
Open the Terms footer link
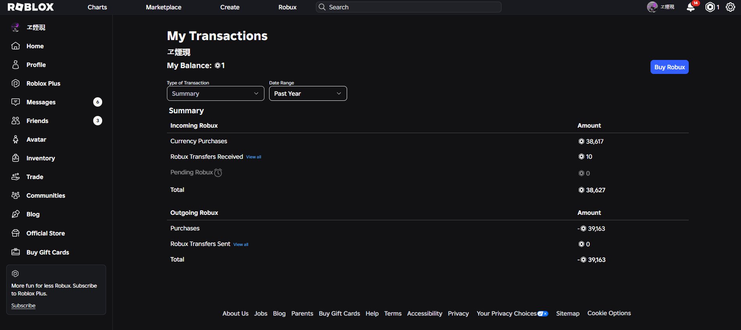pos(393,314)
